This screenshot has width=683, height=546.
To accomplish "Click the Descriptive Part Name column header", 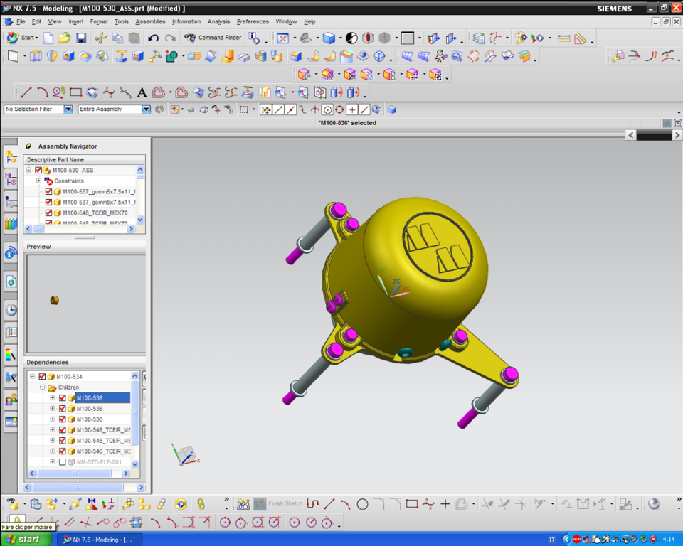I will click(x=84, y=160).
